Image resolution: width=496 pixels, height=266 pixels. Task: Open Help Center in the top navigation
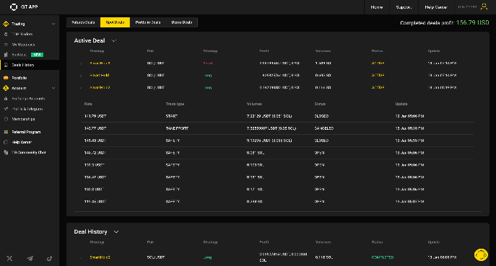[x=436, y=7]
